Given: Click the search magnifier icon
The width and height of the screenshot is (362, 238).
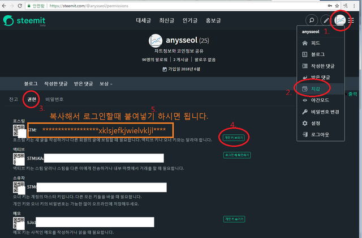Looking at the screenshot, I should click(x=312, y=20).
